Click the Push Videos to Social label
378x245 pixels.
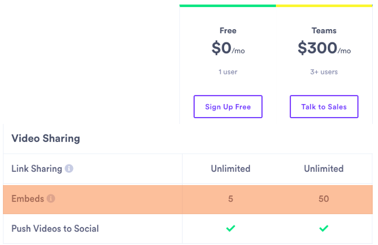tap(55, 228)
